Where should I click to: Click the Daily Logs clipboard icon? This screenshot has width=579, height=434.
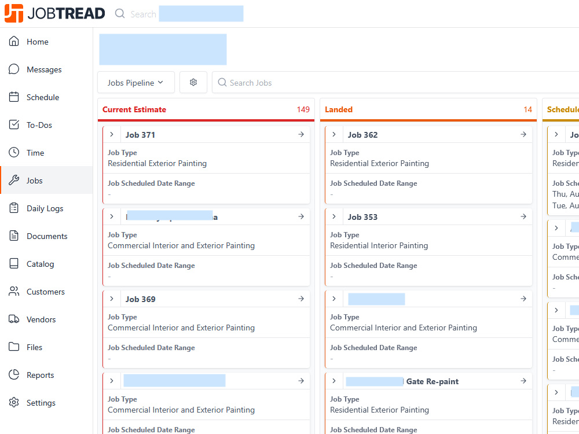coord(14,208)
